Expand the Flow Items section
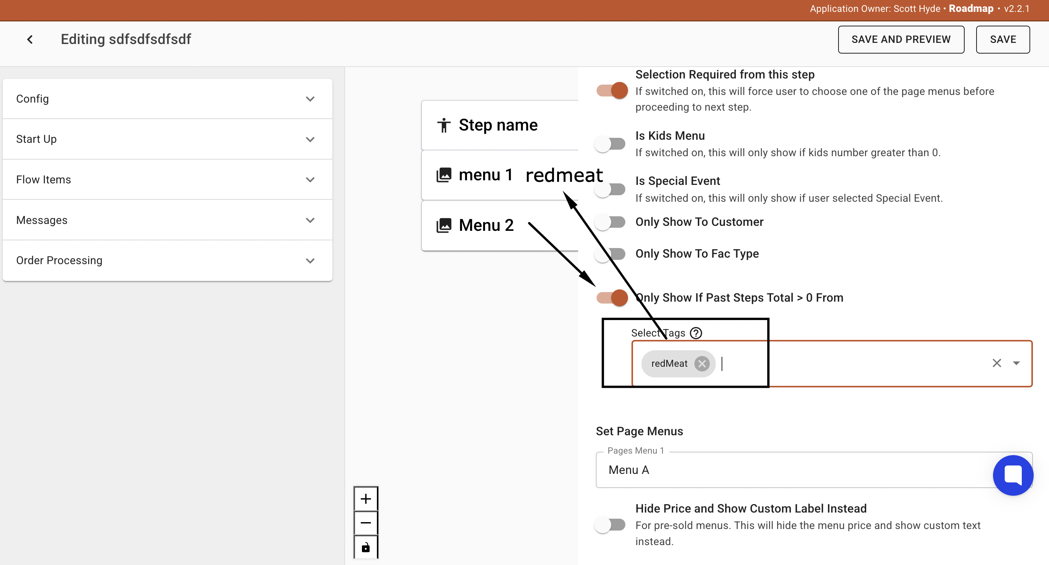Screen dimensions: 1049x565 tap(168, 179)
